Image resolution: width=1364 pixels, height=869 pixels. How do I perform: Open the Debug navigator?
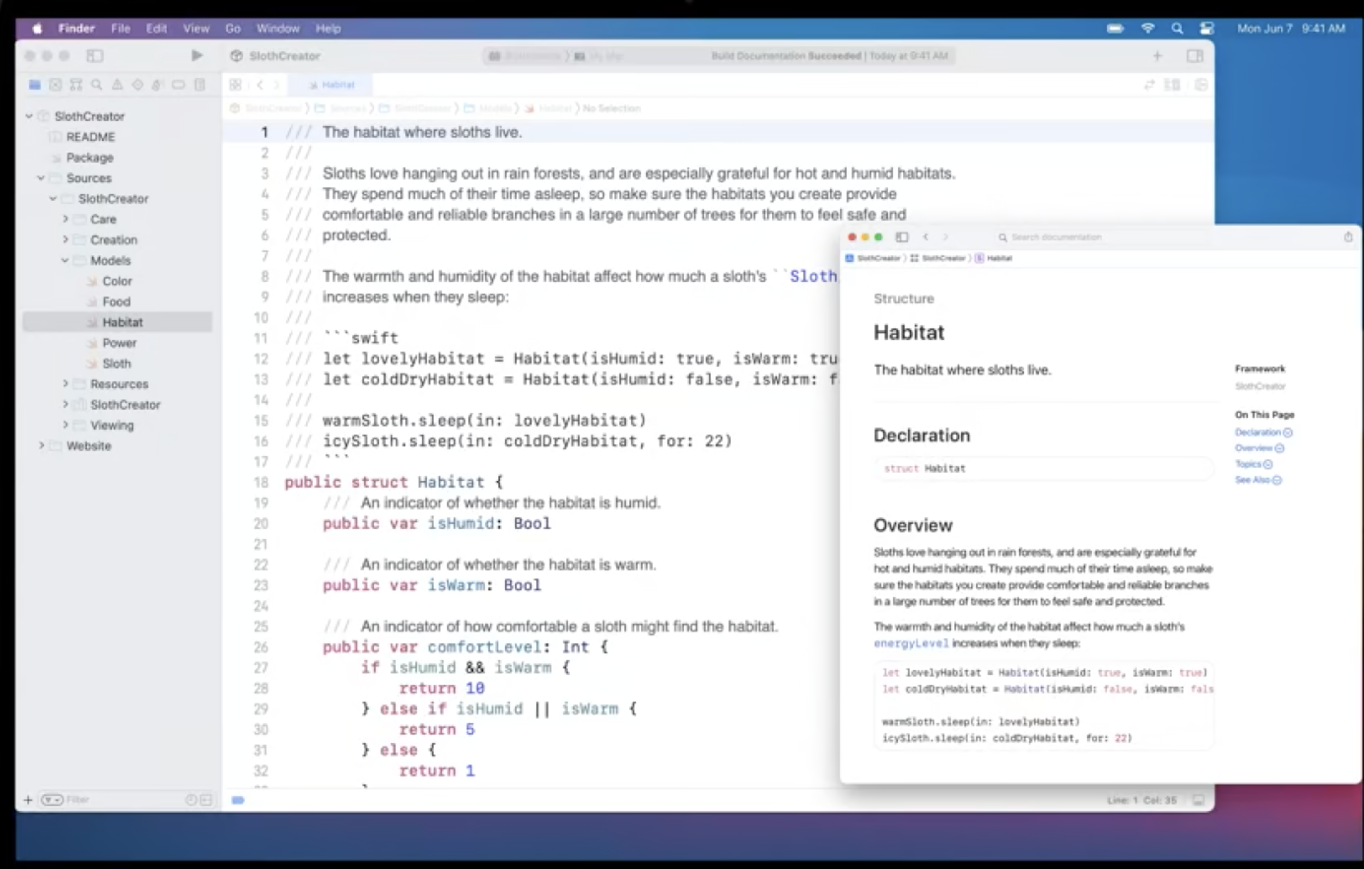[x=158, y=85]
